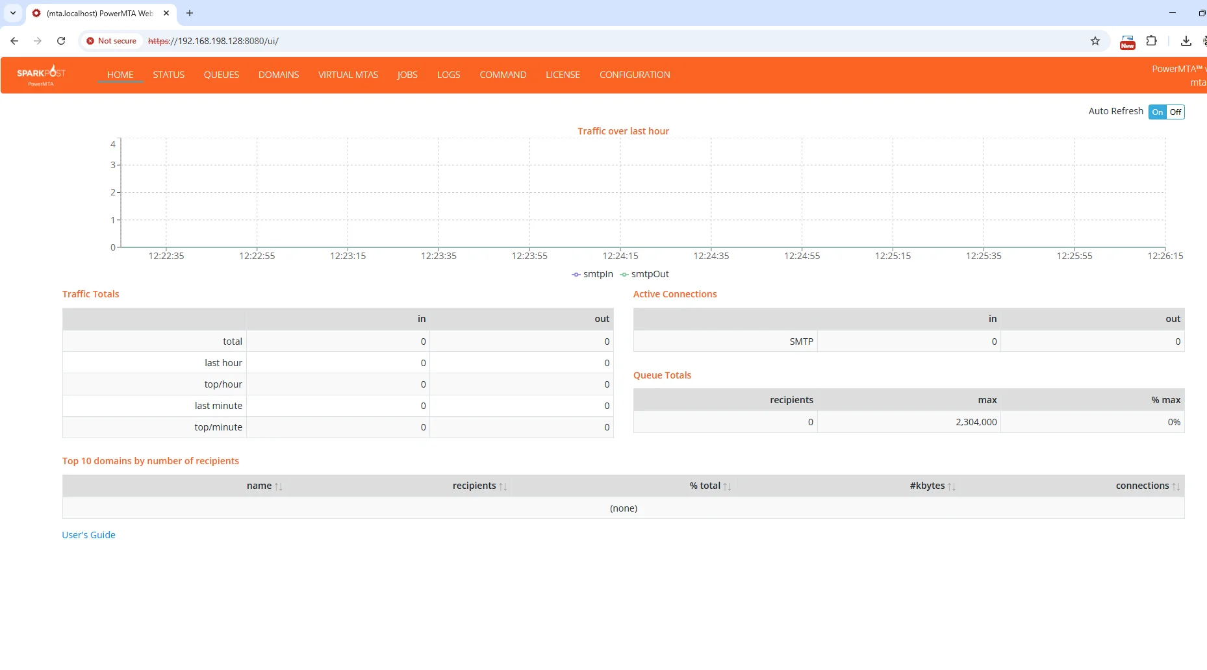Sort domains table by name column
Screen dimensions: 1207x670
pos(264,486)
